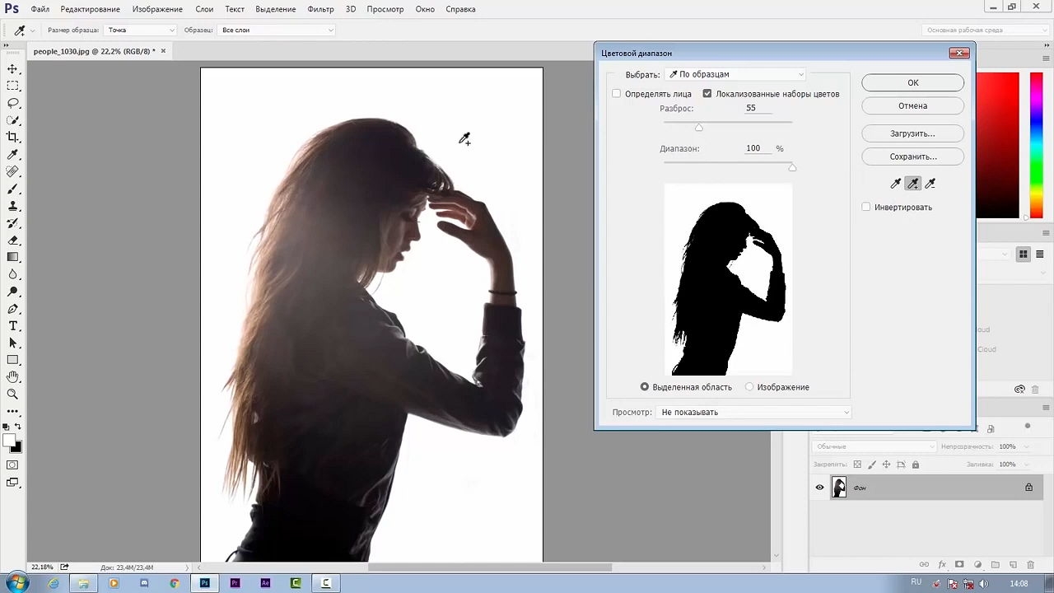1054x593 pixels.
Task: Open Размер образца Точка dropdown
Action: [141, 30]
